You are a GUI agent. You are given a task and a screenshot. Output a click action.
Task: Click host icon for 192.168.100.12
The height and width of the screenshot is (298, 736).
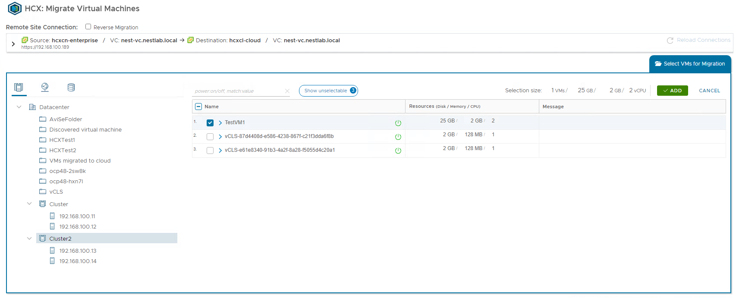pyautogui.click(x=52, y=226)
